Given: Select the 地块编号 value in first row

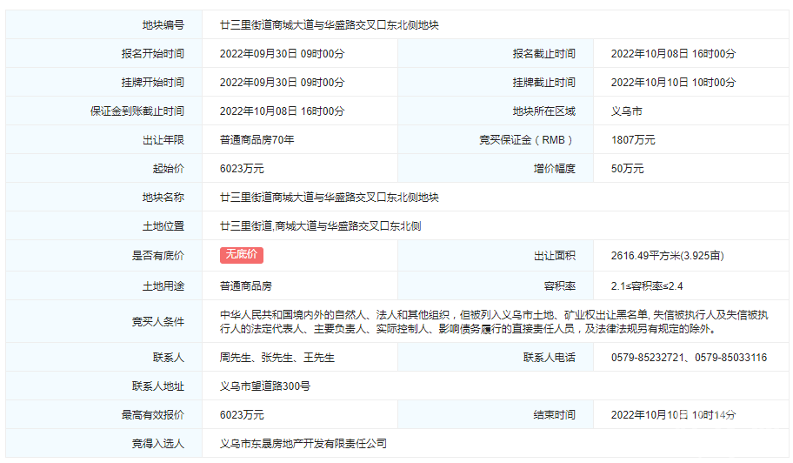Looking at the screenshot, I should tap(330, 25).
